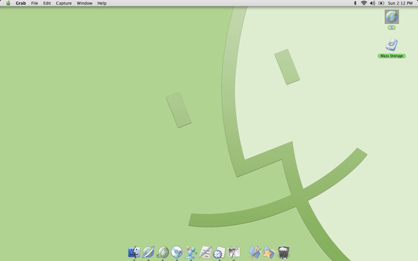Viewport: 418px width, 261px height.
Task: Open the paper-and-pen text editor in Dock
Action: coord(206,252)
